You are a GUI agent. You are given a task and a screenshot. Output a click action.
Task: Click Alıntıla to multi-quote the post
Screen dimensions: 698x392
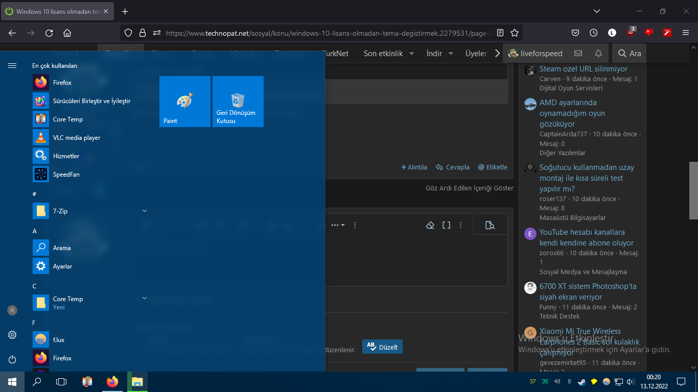(414, 167)
